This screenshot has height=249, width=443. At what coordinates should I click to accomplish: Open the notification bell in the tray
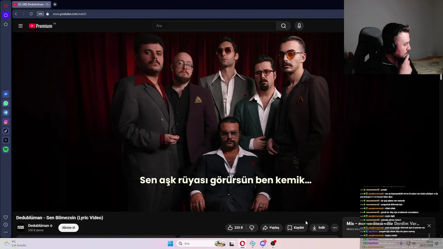[x=436, y=243]
